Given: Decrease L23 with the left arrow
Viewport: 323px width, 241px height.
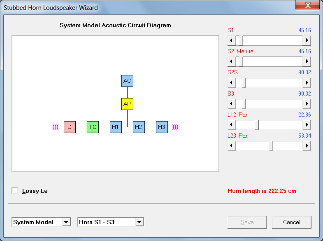Looking at the screenshot, I should point(232,146).
